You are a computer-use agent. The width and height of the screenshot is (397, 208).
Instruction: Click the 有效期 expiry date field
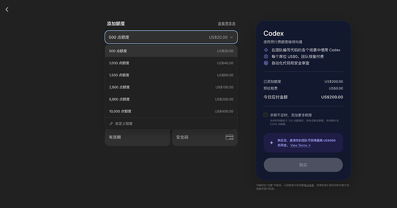(x=138, y=137)
